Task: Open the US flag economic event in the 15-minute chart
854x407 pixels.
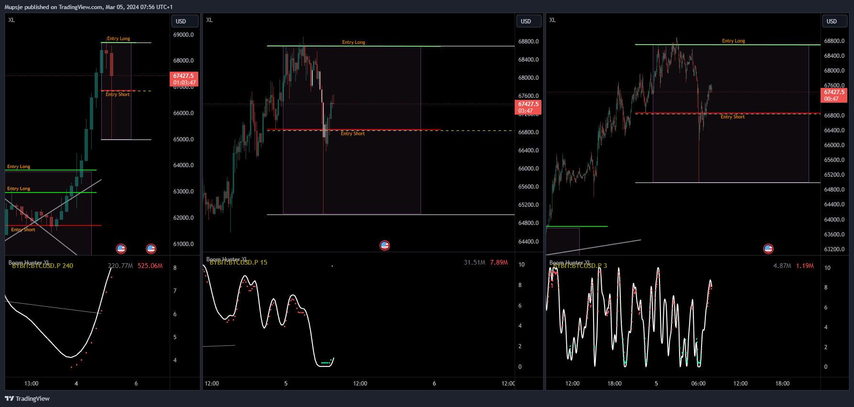Action: coord(385,246)
